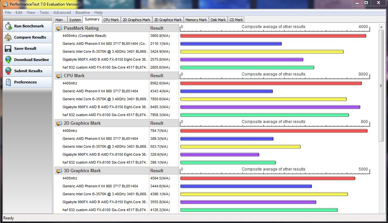Click the Save Result button label
This screenshot has width=388, height=223.
[25, 48]
